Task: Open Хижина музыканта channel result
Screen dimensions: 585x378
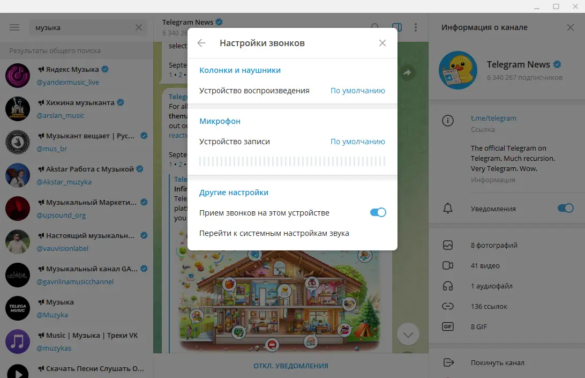Action: click(x=77, y=109)
